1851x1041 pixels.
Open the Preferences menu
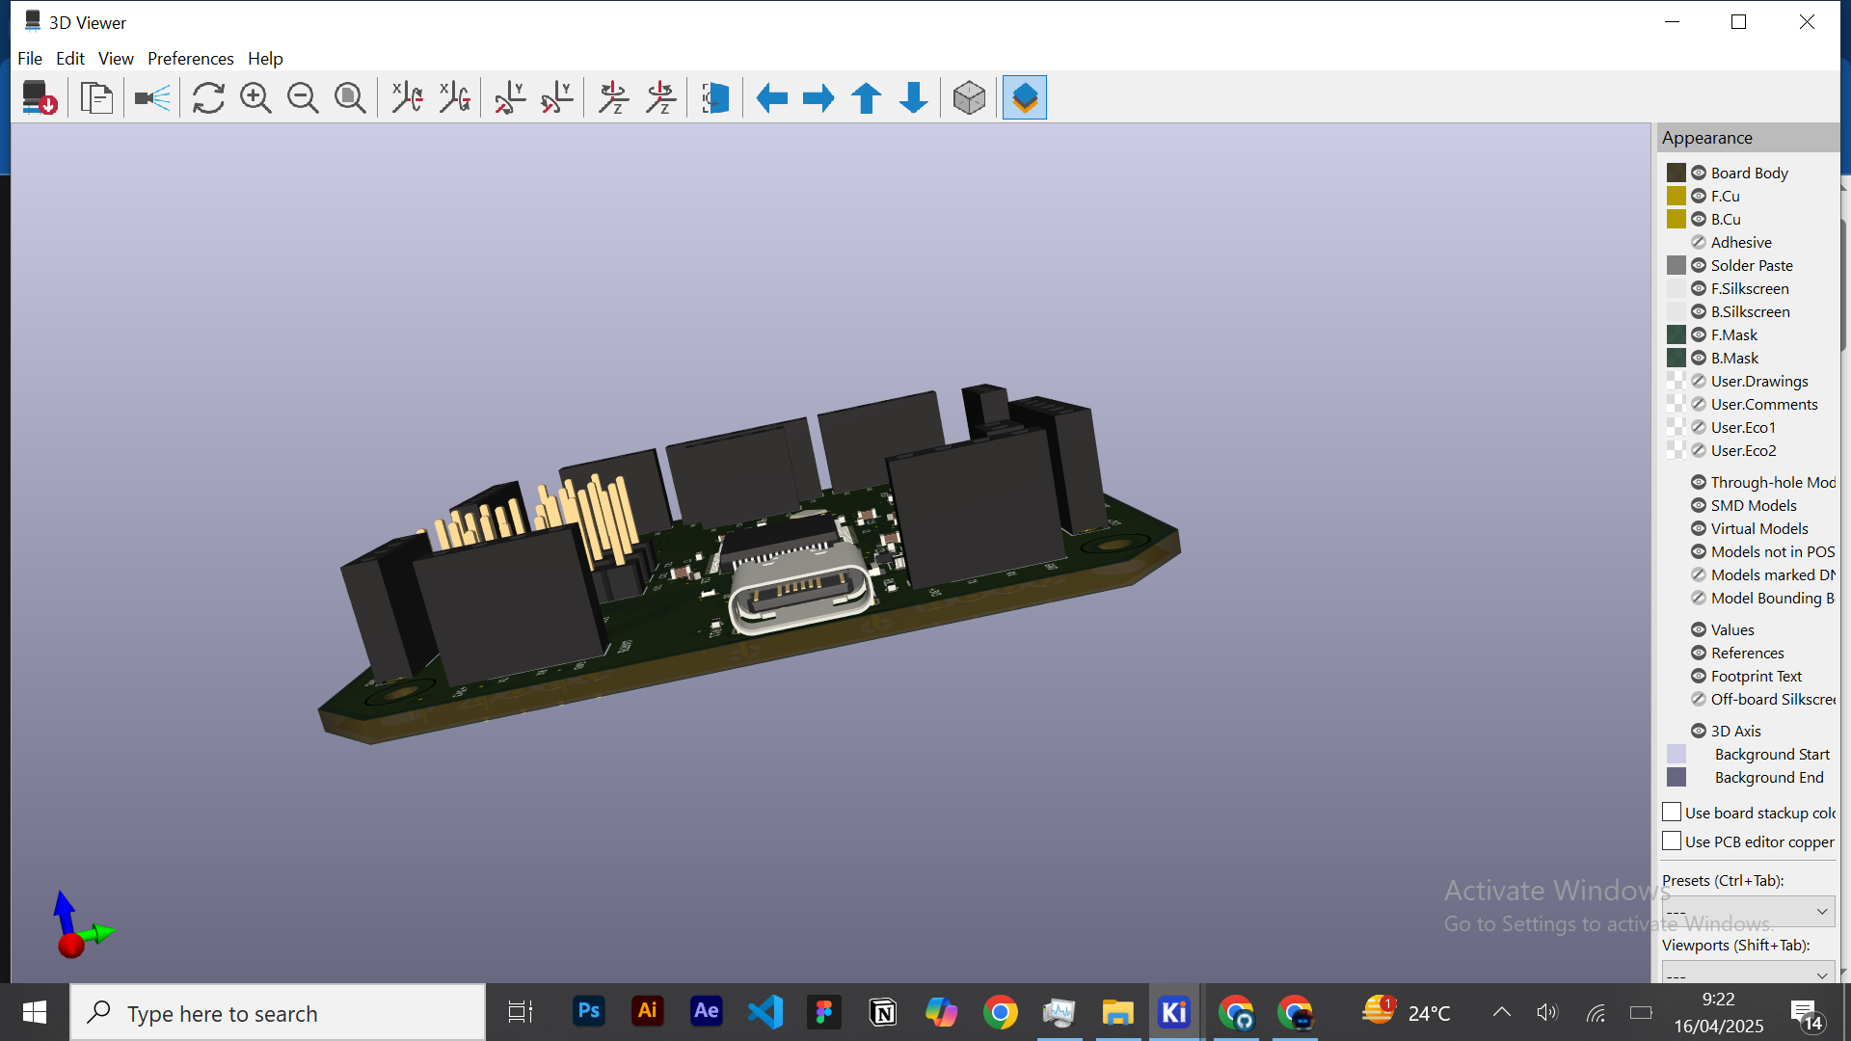click(x=190, y=59)
